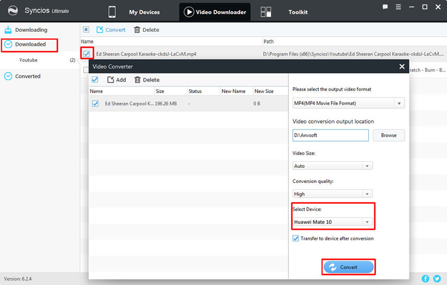The image size is (447, 285).
Task: Click Version: 6.2.4 in status bar
Action: 18,279
